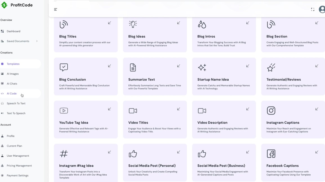Expand the Testimonial/Reviews card arrow
The image size is (325, 182).
point(317,66)
